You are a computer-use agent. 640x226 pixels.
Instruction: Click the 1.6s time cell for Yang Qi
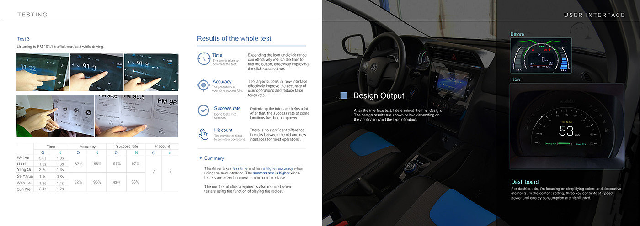point(60,169)
